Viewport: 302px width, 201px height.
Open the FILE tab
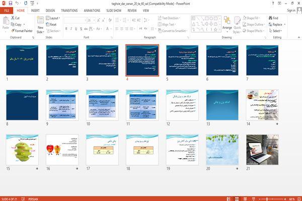pyautogui.click(x=7, y=11)
